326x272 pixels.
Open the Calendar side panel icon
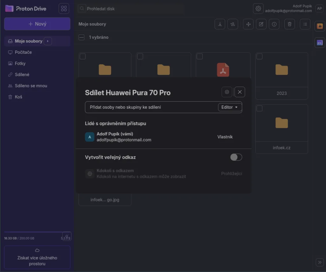pos(320,43)
